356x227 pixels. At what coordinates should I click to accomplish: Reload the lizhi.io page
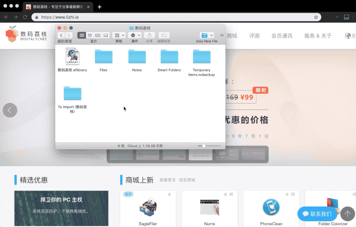point(25,17)
